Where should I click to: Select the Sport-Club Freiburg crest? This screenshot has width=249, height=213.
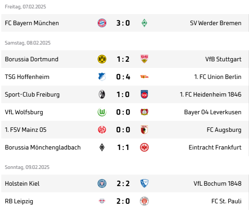coord(102,94)
